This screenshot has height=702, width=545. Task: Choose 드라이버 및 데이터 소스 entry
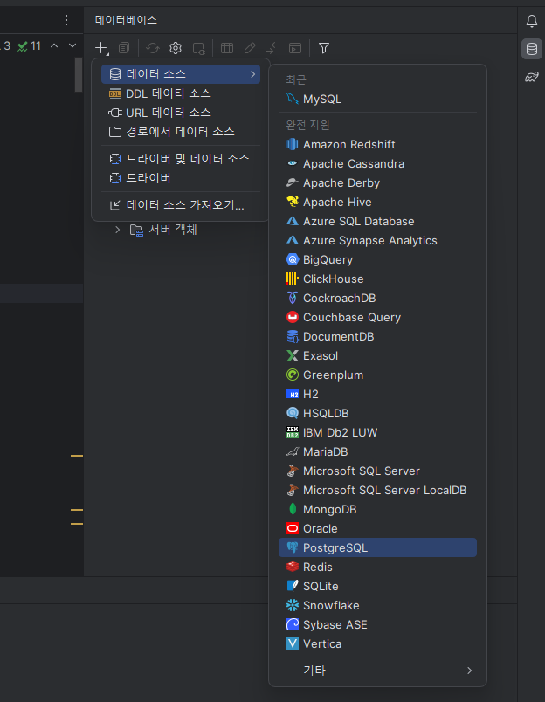click(181, 159)
